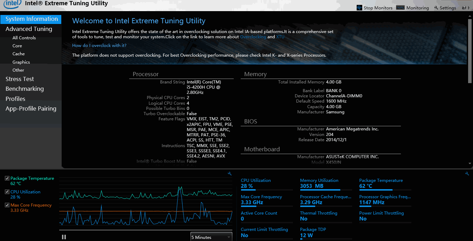The width and height of the screenshot is (473, 241).
Task: Click the Stop Monitors waveform icon
Action: [x=359, y=8]
